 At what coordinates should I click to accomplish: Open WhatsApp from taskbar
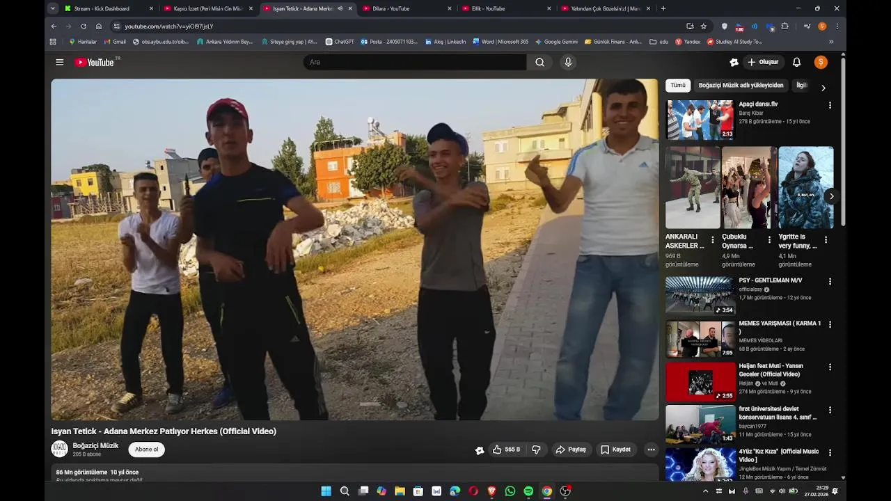pyautogui.click(x=510, y=491)
